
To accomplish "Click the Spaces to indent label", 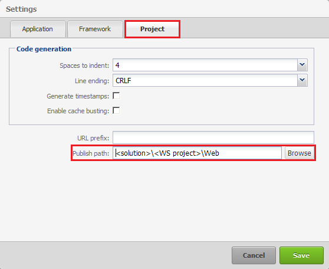I will pyautogui.click(x=84, y=65).
